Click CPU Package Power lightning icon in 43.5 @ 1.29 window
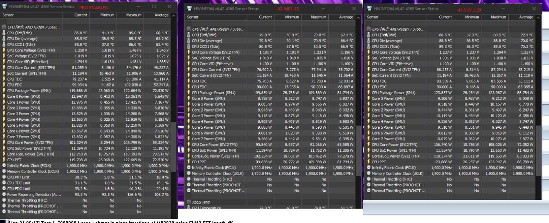This screenshot has height=223, width=549. (x=369, y=93)
